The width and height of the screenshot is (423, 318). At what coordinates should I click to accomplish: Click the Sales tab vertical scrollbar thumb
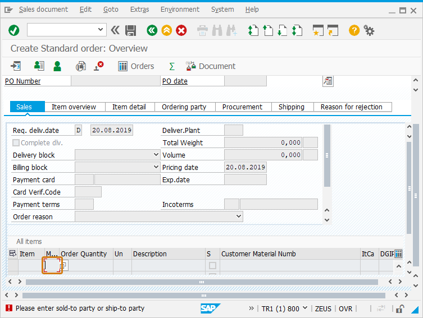pyautogui.click(x=327, y=155)
